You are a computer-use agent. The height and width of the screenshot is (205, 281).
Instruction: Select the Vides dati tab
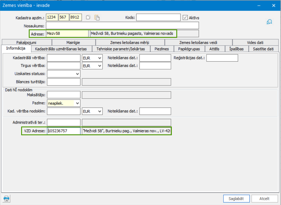point(255,43)
